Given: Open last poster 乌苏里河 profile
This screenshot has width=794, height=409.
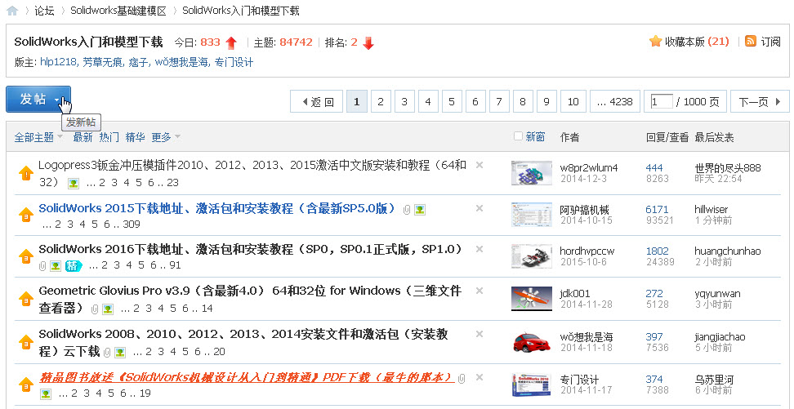Looking at the screenshot, I should pyautogui.click(x=714, y=380).
